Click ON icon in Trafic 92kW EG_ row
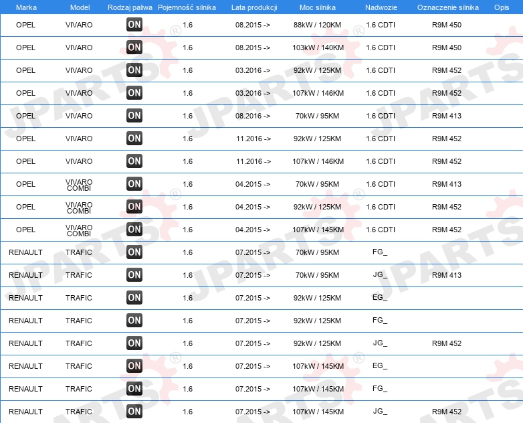 [x=134, y=297]
